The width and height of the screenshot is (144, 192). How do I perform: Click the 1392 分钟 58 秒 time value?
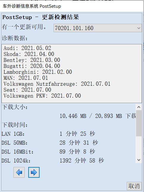pos(82,160)
